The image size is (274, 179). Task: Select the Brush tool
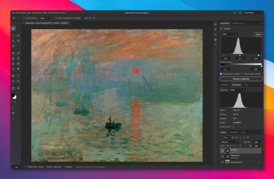(x=18, y=53)
